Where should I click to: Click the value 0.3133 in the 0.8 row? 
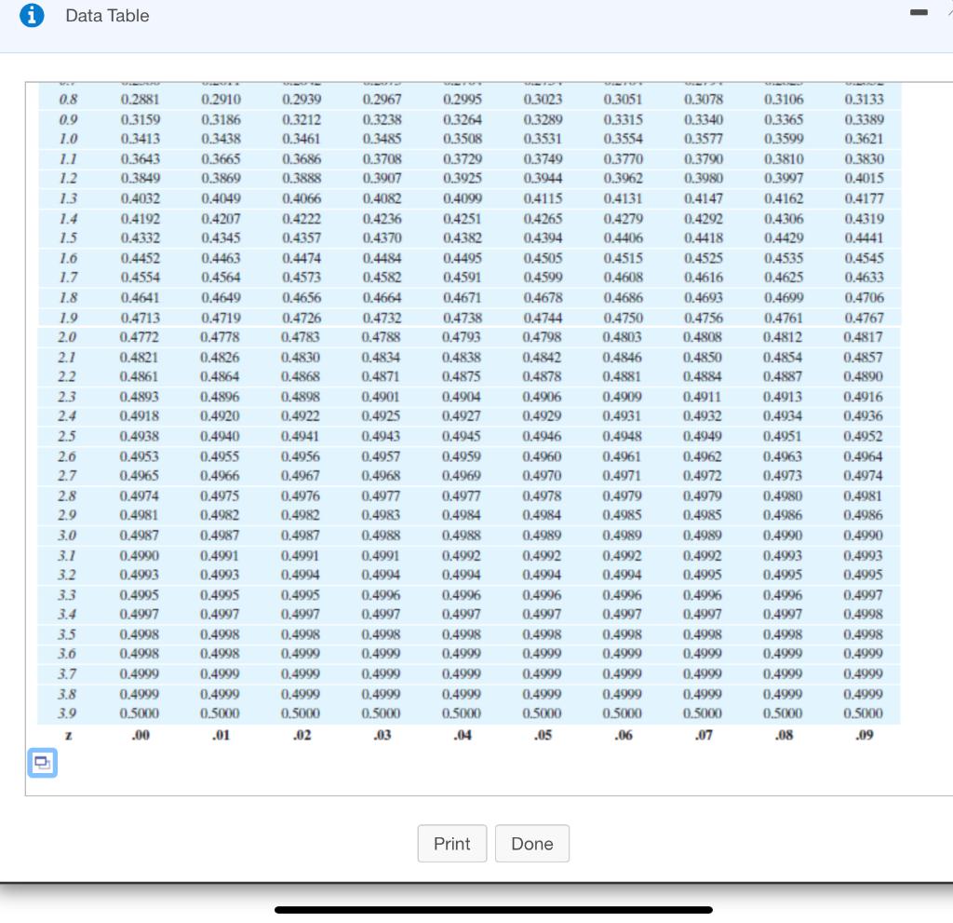tap(863, 100)
